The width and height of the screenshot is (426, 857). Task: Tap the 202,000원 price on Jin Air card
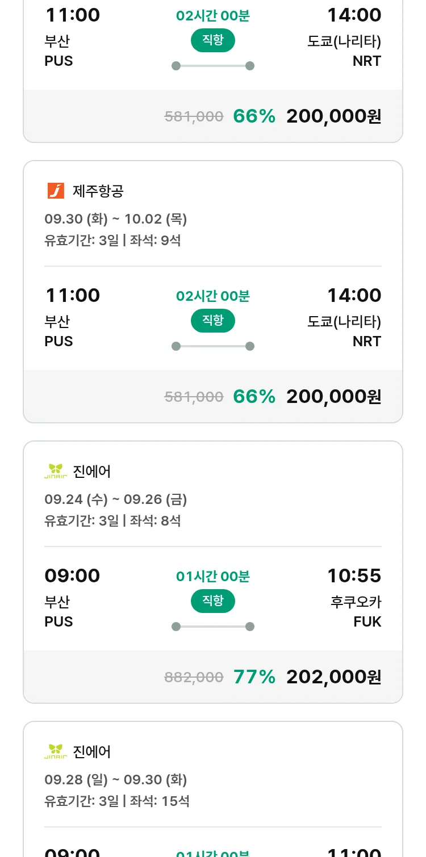pos(333,677)
